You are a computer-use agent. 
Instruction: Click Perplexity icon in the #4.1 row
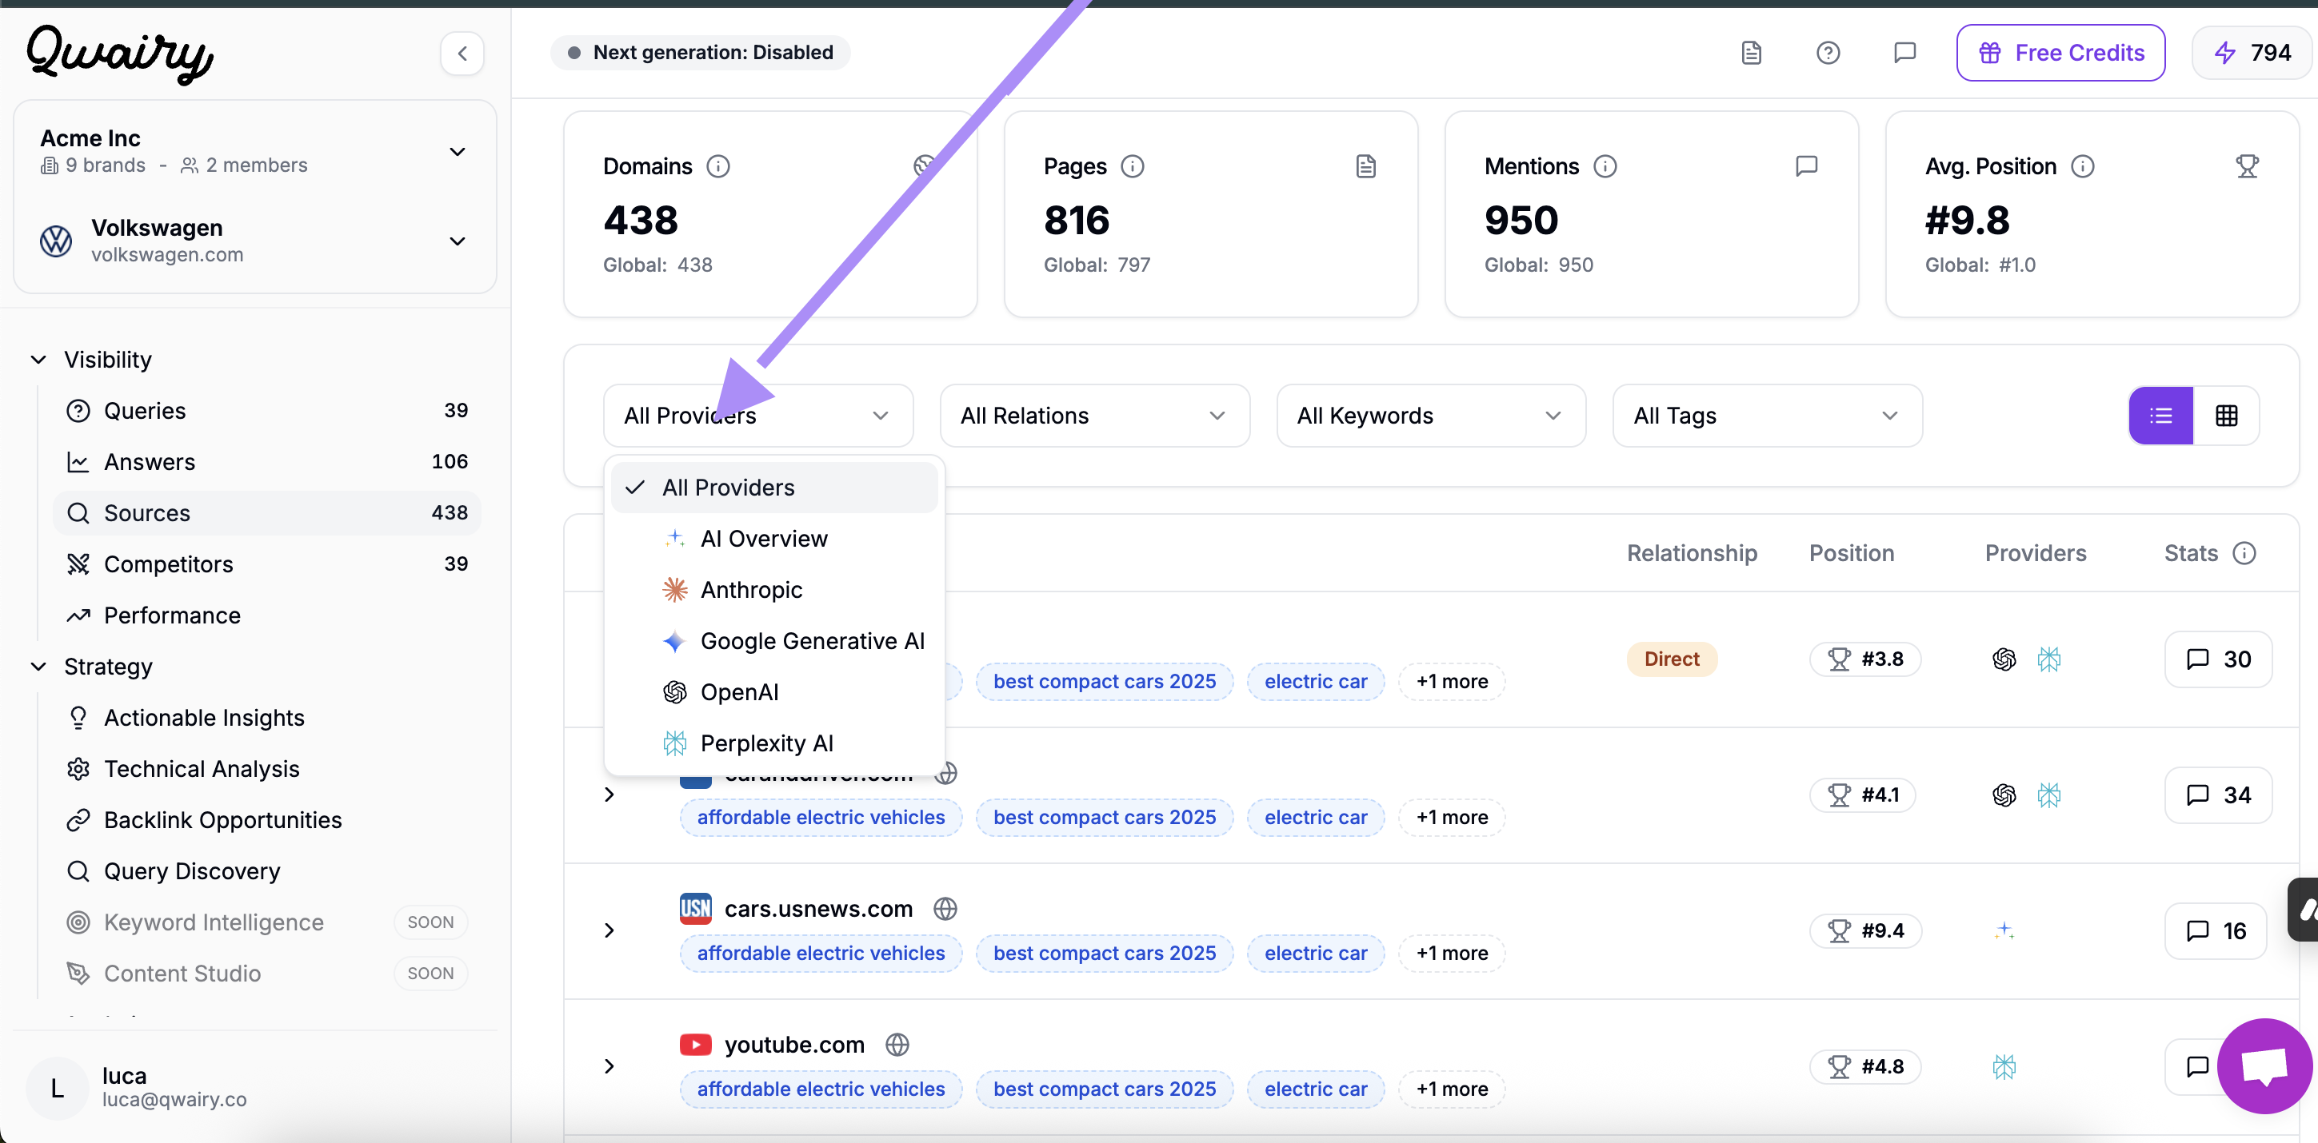[x=2049, y=795]
